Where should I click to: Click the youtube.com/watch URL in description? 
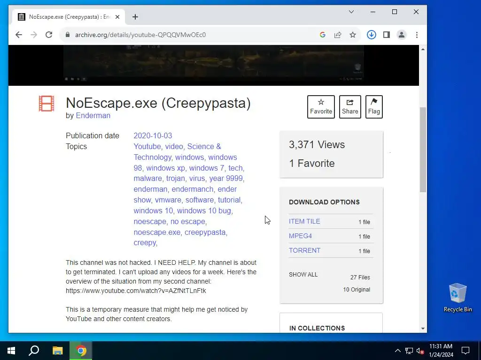coord(136,291)
